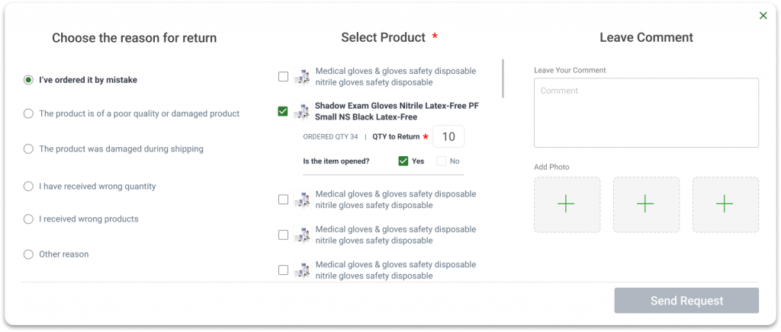781x332 pixels.
Task: Click the QTY to Return field
Action: pos(448,137)
